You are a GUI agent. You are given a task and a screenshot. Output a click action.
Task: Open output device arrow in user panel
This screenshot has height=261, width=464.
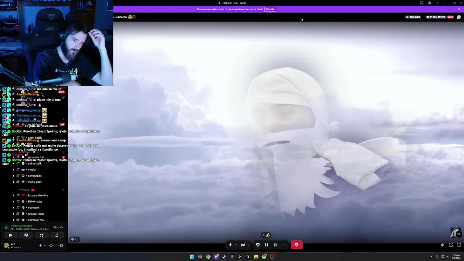click(x=55, y=245)
